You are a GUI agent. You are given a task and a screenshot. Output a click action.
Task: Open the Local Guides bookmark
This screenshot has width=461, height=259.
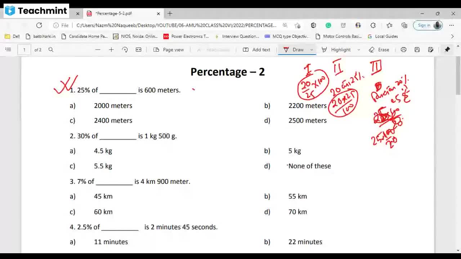point(382,36)
